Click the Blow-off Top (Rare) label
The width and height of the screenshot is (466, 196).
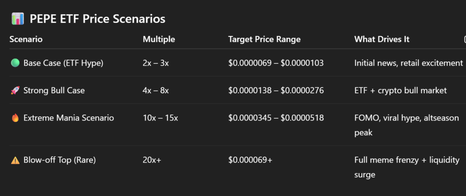tap(59, 160)
